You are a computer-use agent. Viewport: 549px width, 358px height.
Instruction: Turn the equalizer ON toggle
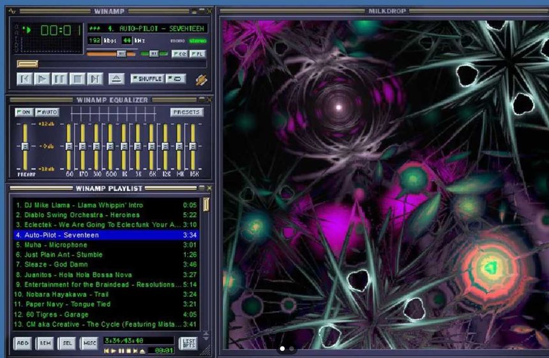coord(24,112)
